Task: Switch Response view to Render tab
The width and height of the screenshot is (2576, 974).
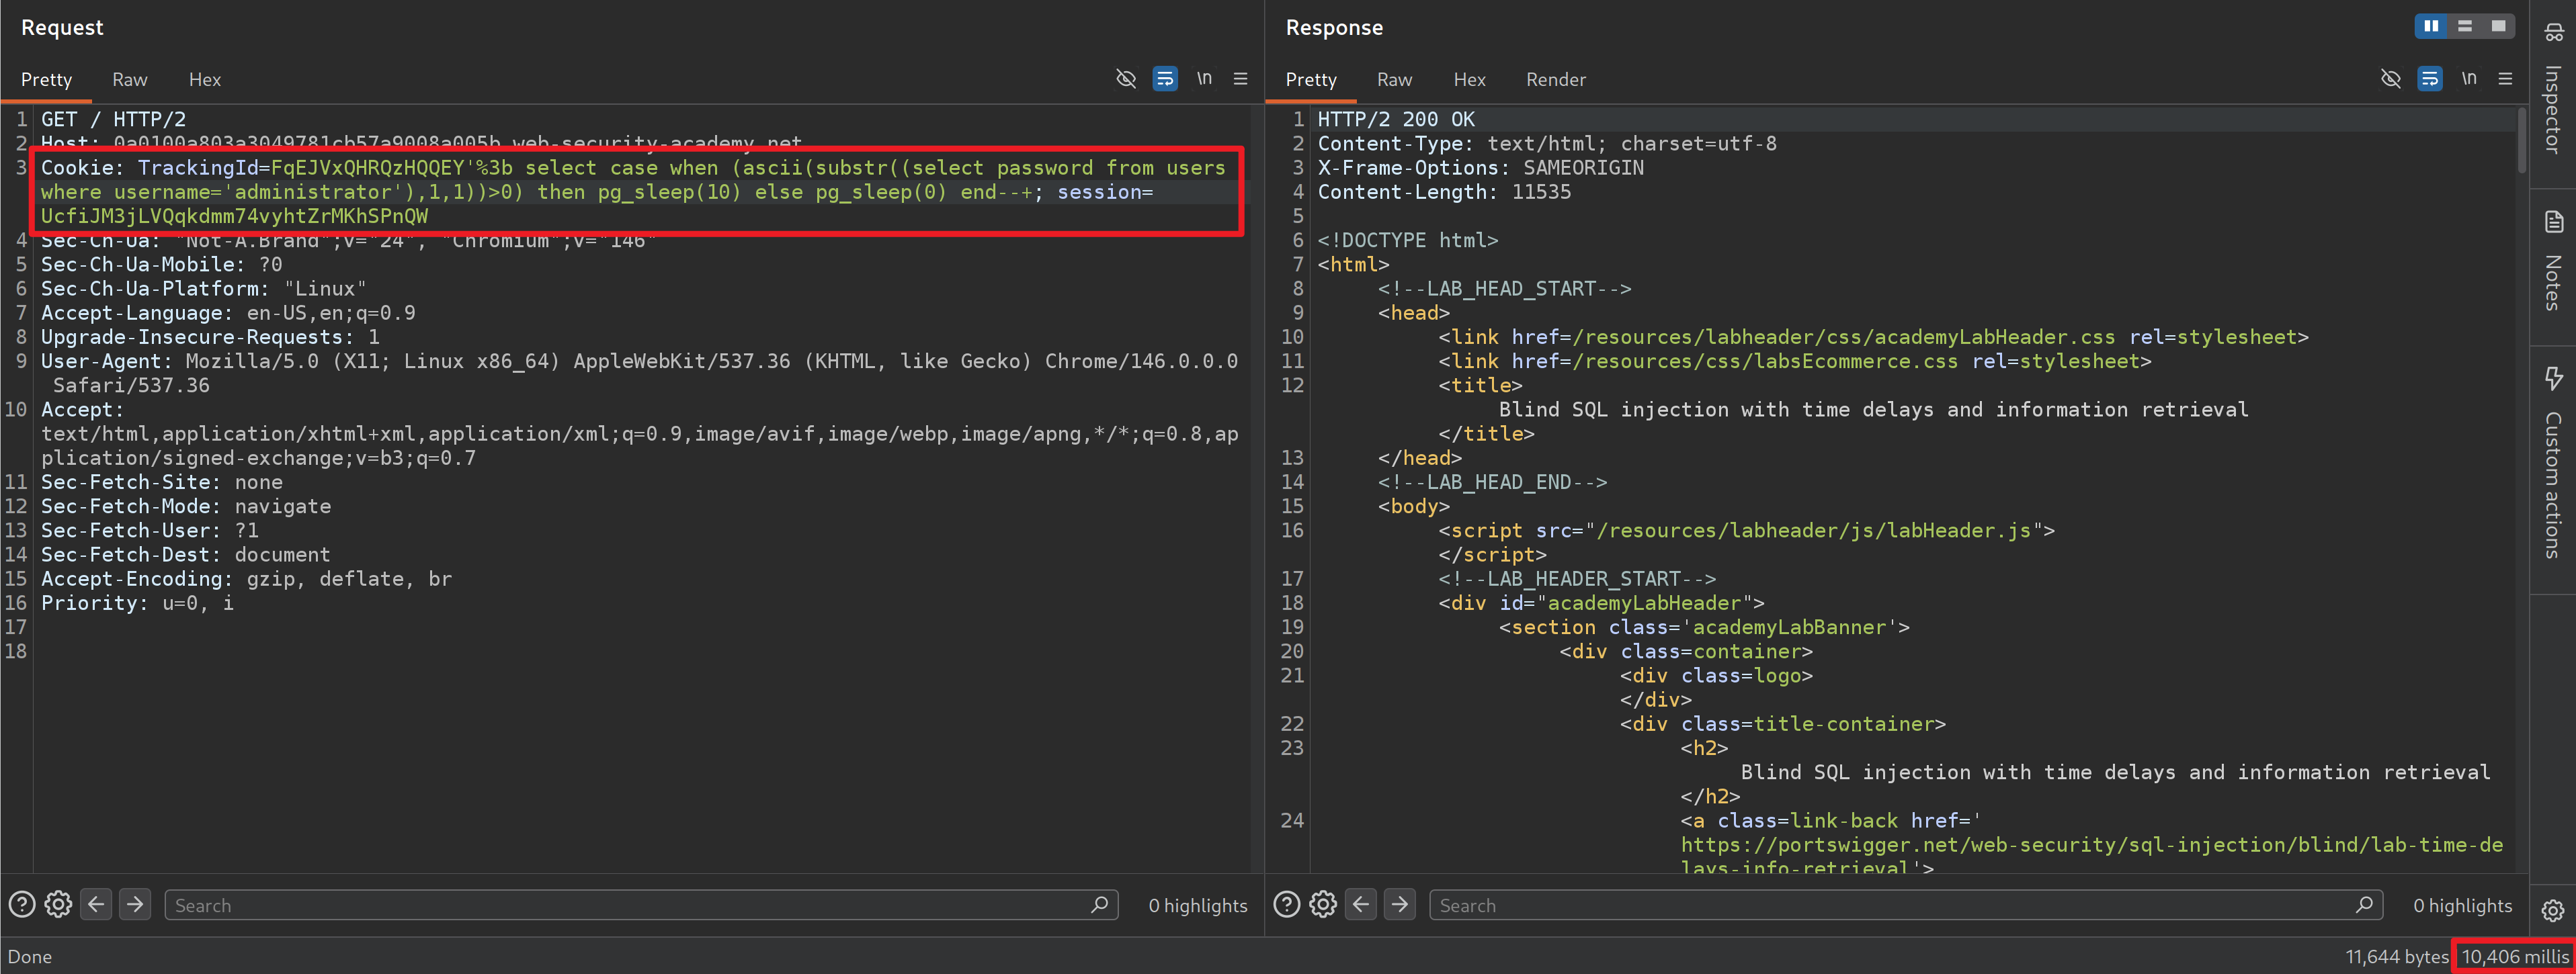Action: click(x=1555, y=79)
